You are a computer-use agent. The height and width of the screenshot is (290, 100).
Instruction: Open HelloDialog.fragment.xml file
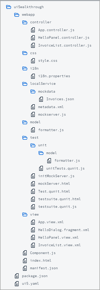[64, 230]
